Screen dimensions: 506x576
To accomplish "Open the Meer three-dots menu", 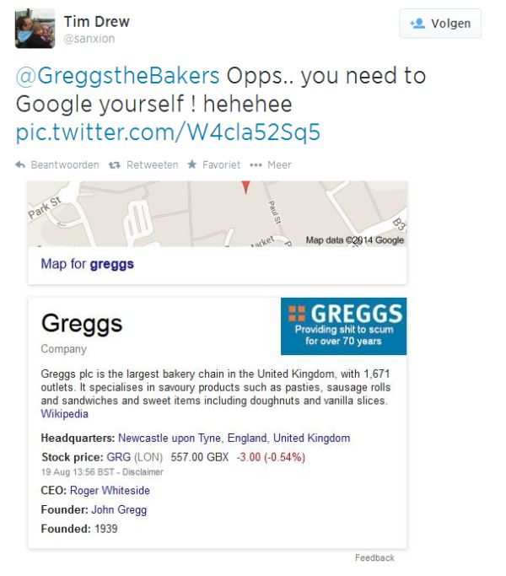I will coord(256,165).
